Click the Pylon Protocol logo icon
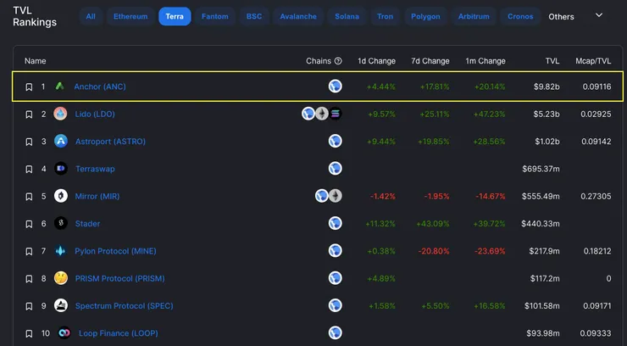Screen dimensions: 627x346 tap(60, 251)
